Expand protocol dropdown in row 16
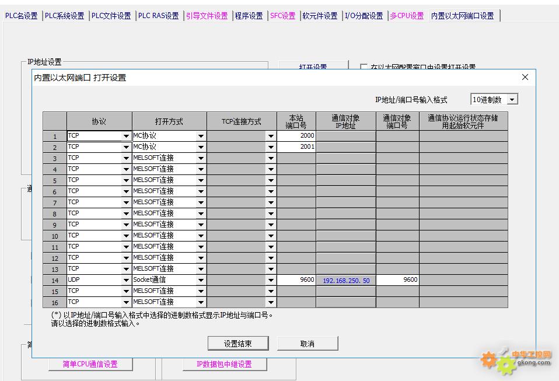 (x=126, y=302)
